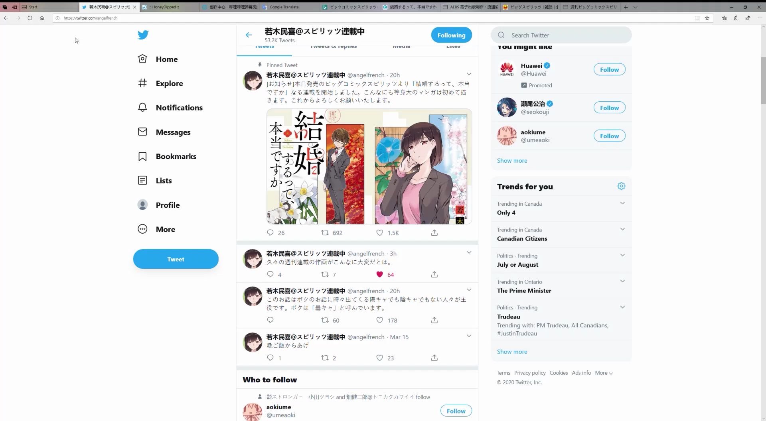Like the tweet showing 178 likes

[380, 320]
